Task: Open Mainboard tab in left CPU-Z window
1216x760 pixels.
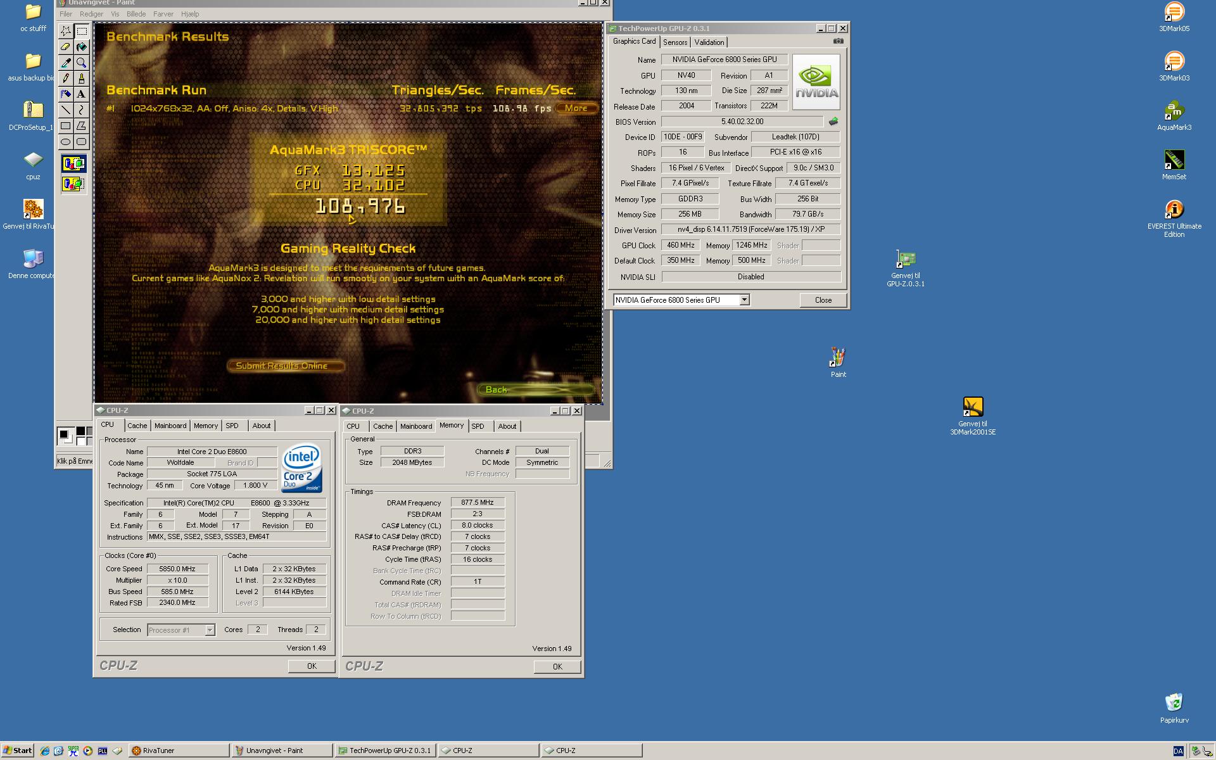Action: [x=170, y=426]
